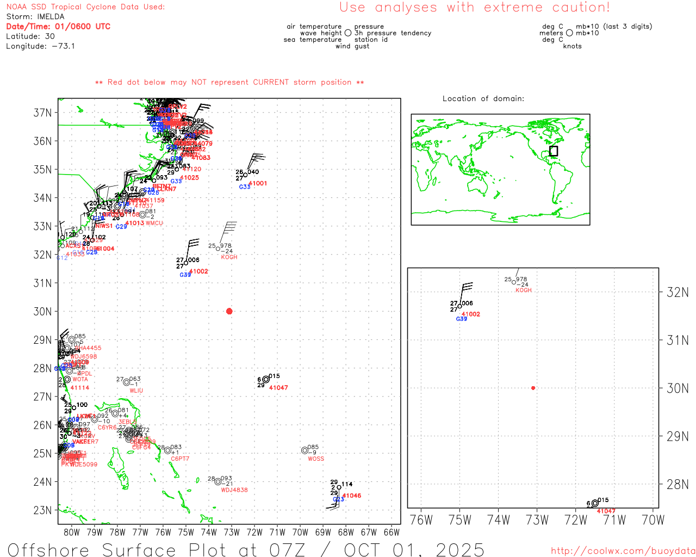Image resolution: width=696 pixels, height=557 pixels.
Task: Click the '3h pressure tendency' legend label
Action: point(393,33)
